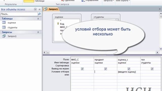Image resolution: width=162 pixels, height=91 pixels.
Task: Click the студенты table name cell in grid
Action: pos(151,63)
